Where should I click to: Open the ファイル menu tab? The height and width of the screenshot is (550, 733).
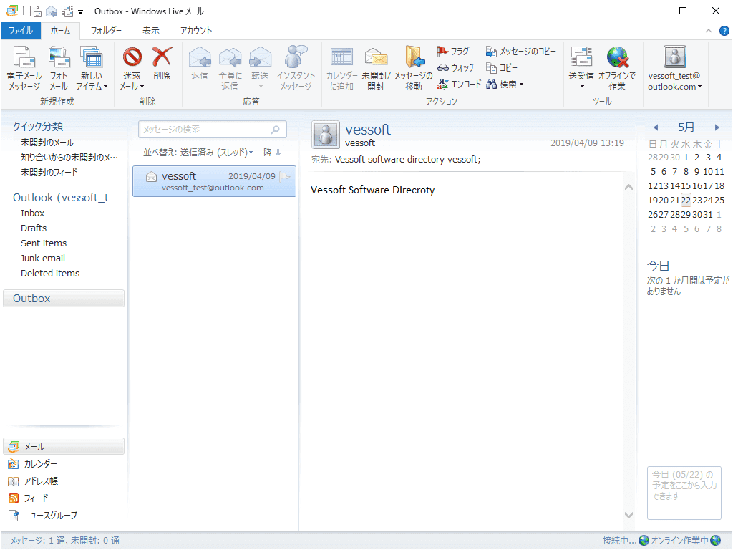21,31
